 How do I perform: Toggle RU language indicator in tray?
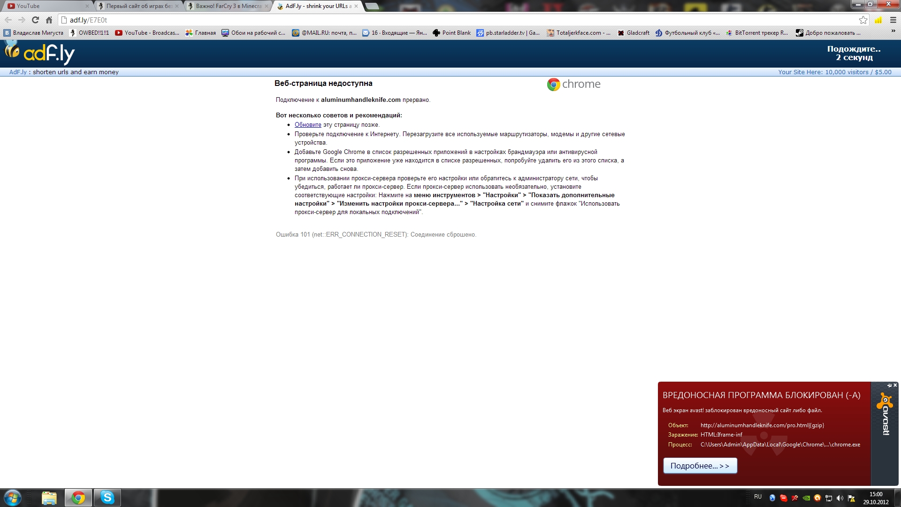[x=757, y=497]
